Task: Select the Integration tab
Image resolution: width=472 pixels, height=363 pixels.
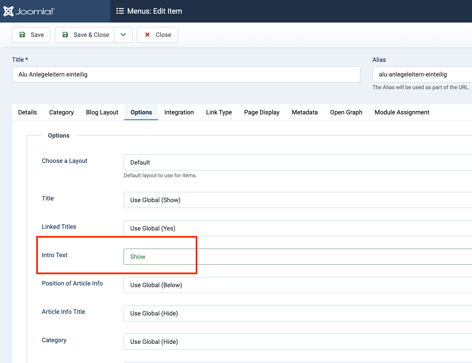Action: tap(179, 112)
